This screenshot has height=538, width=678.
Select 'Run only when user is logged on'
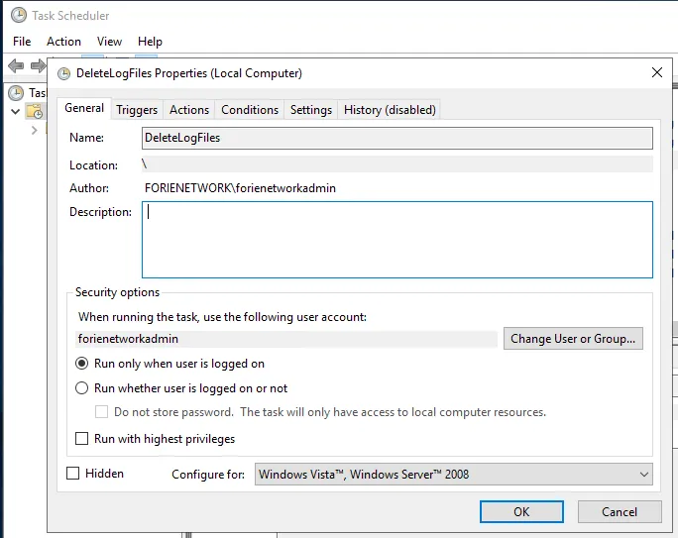pos(83,364)
